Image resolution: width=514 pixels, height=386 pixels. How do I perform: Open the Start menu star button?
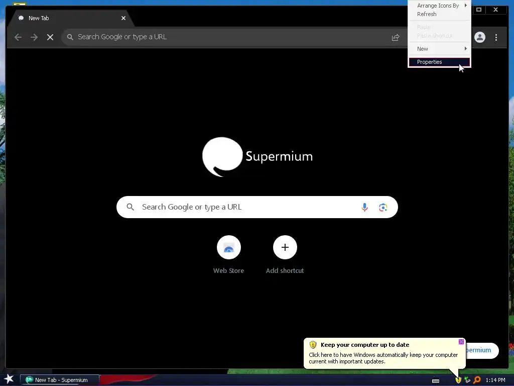[9, 379]
